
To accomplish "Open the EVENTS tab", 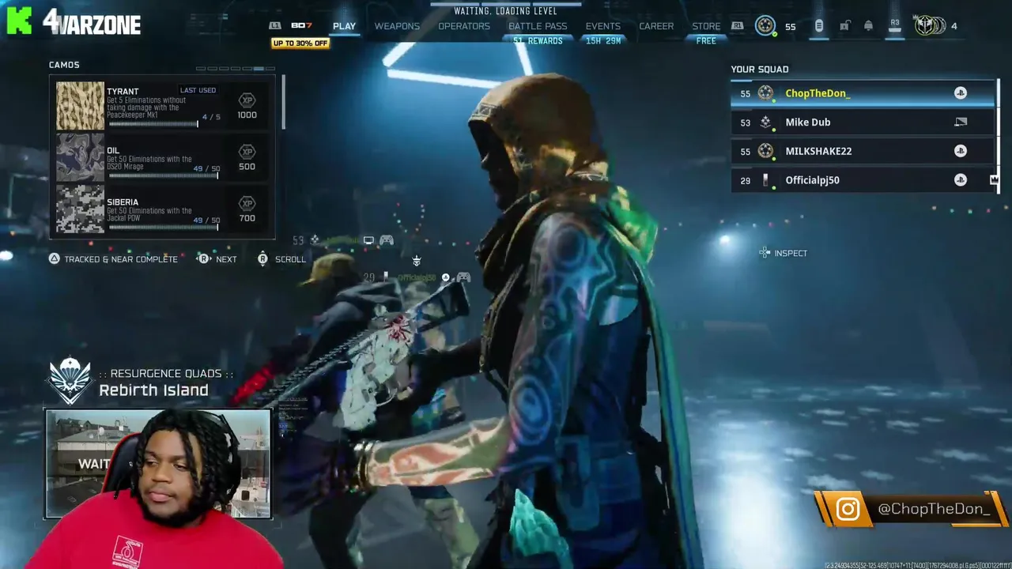I will 602,26.
